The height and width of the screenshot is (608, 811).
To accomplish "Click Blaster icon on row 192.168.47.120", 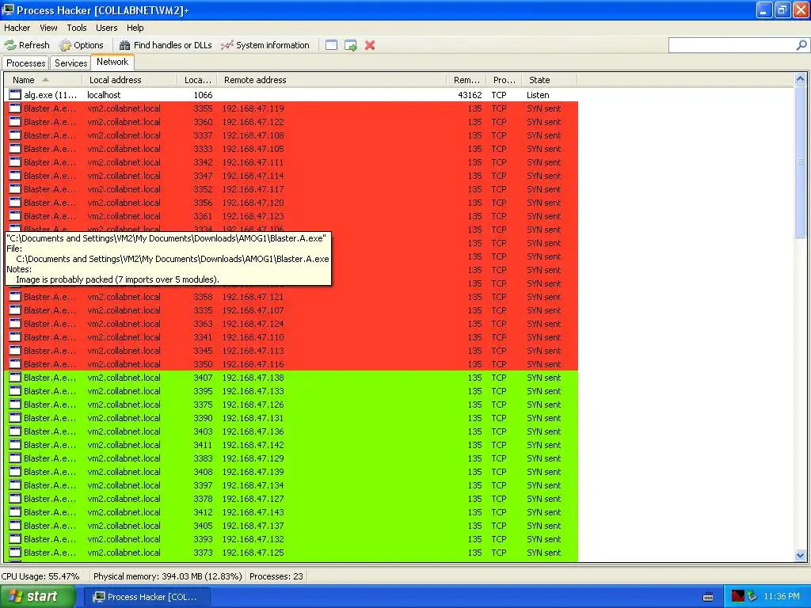I will (x=15, y=202).
